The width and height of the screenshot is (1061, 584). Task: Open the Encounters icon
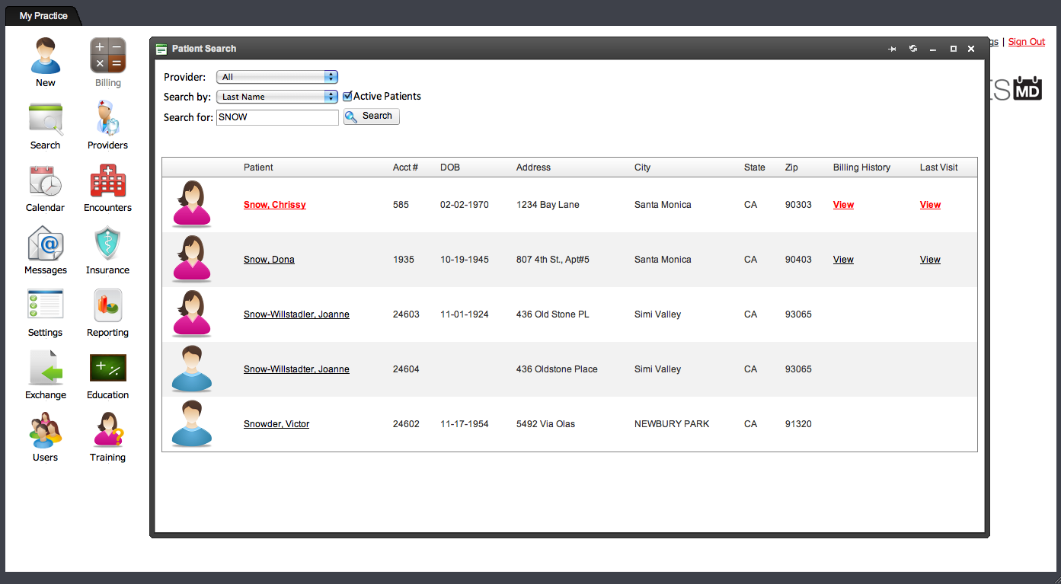(x=107, y=181)
